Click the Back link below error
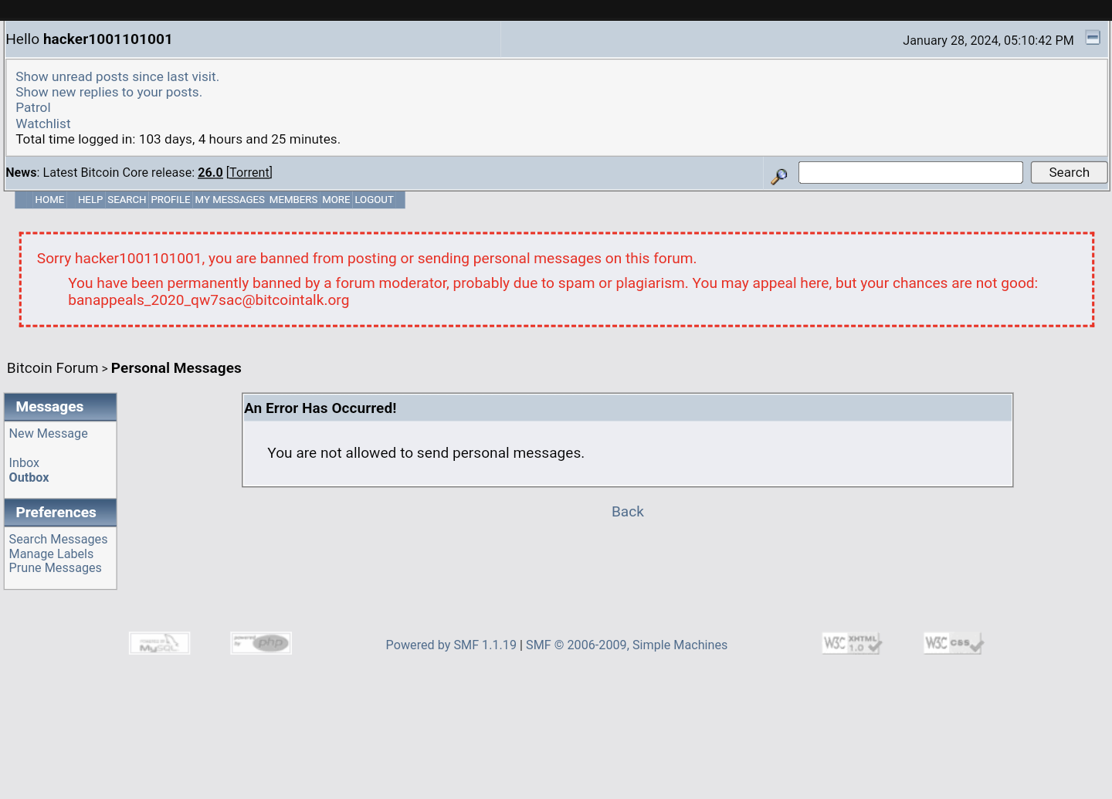Screen dimensions: 1112x799 pyautogui.click(x=628, y=512)
